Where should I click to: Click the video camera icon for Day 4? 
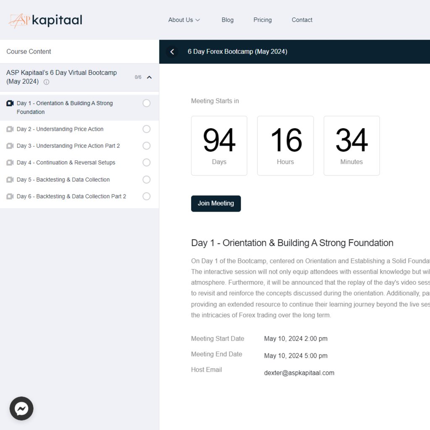pyautogui.click(x=10, y=163)
